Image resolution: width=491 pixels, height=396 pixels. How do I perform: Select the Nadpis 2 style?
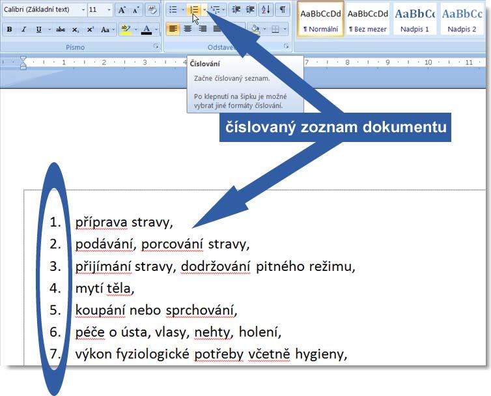[462, 19]
